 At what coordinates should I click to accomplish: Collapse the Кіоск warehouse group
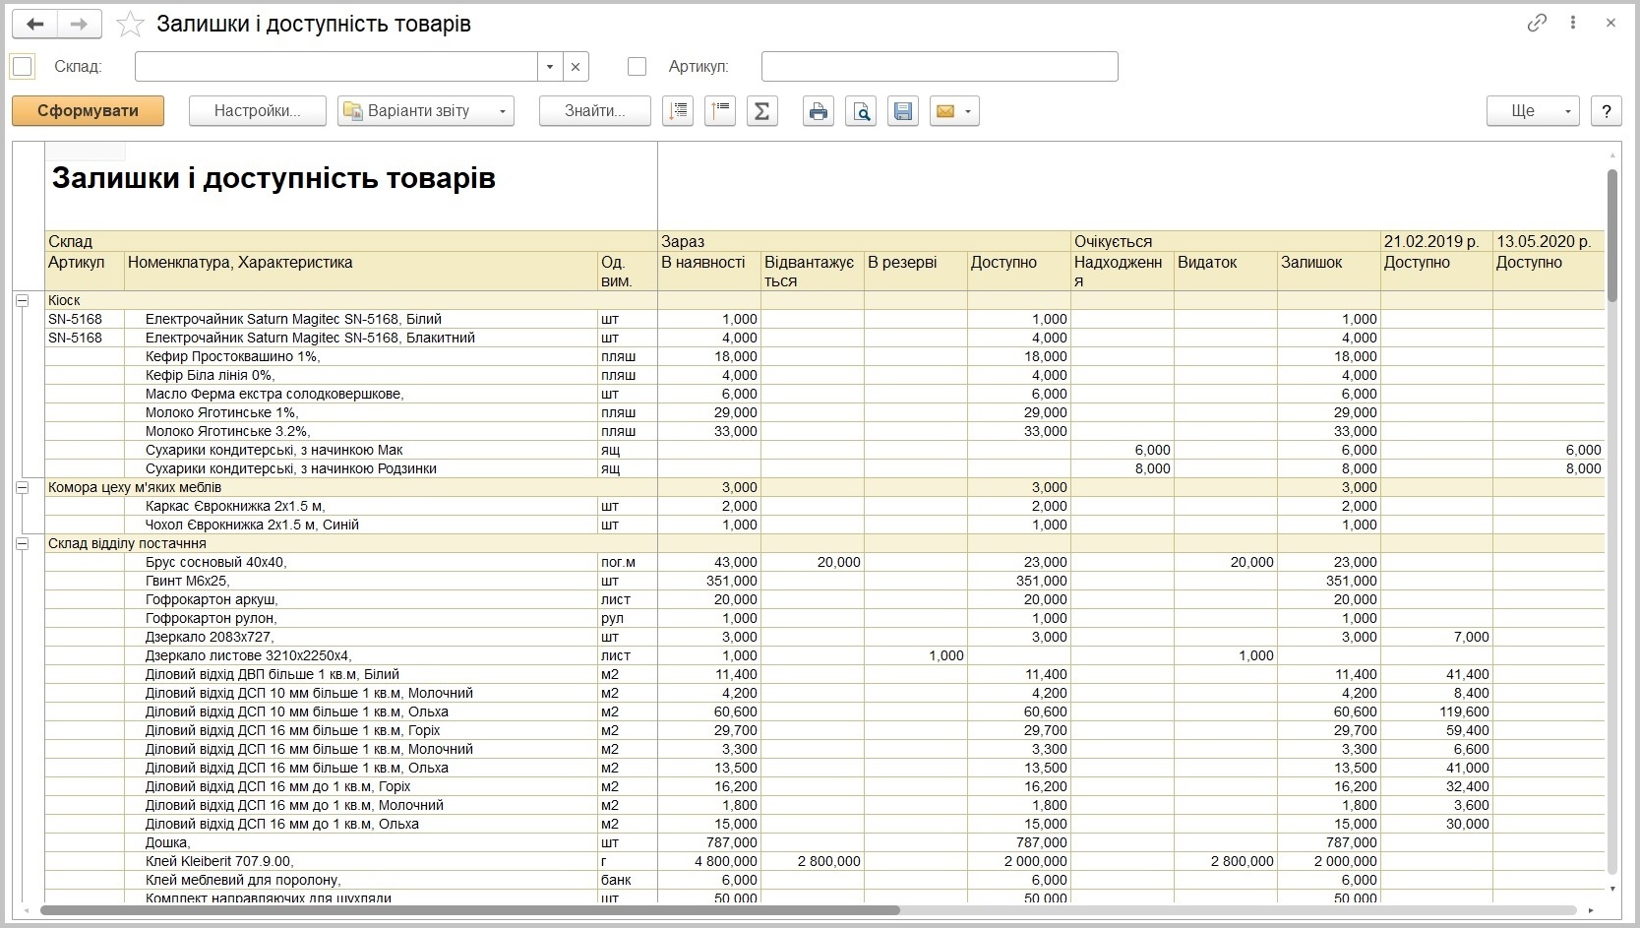tap(23, 300)
